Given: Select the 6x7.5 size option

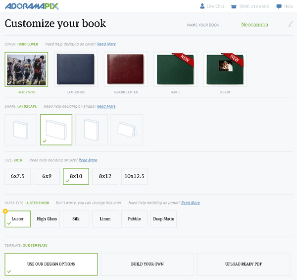Looking at the screenshot, I should (x=17, y=176).
